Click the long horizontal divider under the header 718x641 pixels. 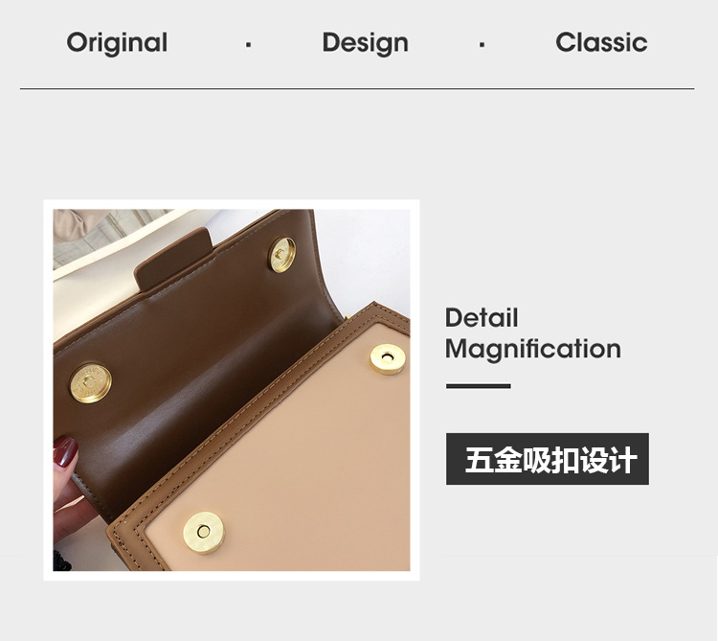click(x=357, y=88)
